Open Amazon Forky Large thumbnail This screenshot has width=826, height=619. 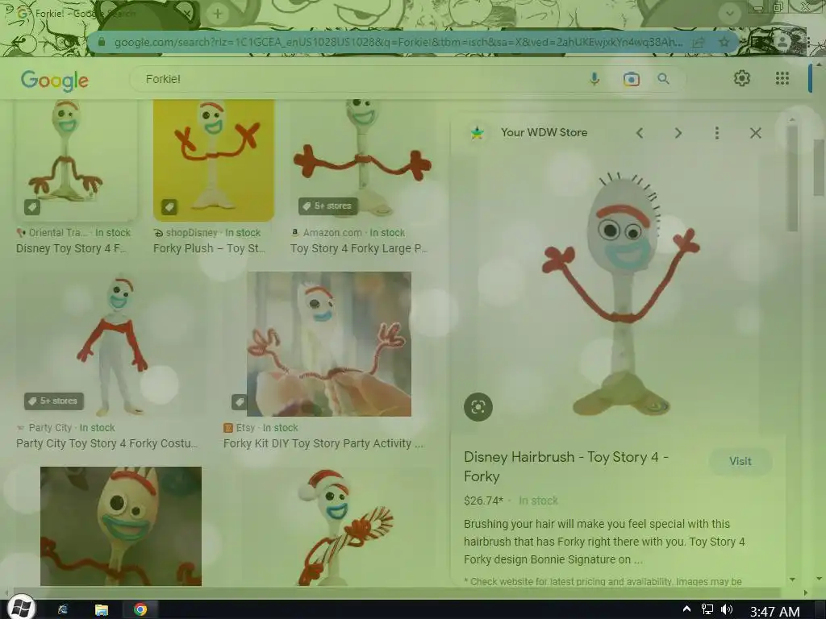click(x=362, y=160)
